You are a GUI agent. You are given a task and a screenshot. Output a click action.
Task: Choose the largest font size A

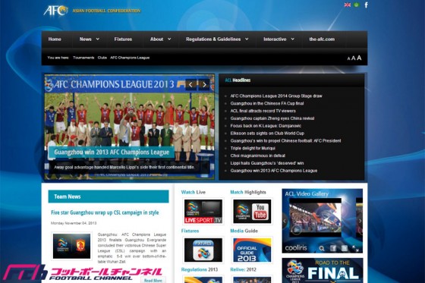click(x=359, y=58)
